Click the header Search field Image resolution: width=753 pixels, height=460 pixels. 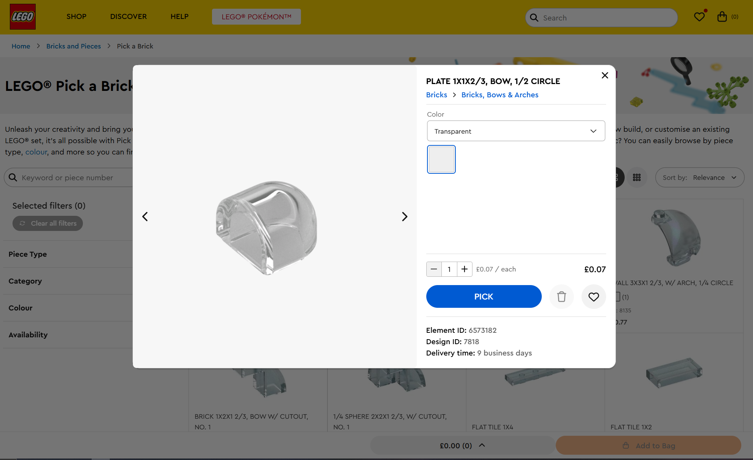(602, 18)
